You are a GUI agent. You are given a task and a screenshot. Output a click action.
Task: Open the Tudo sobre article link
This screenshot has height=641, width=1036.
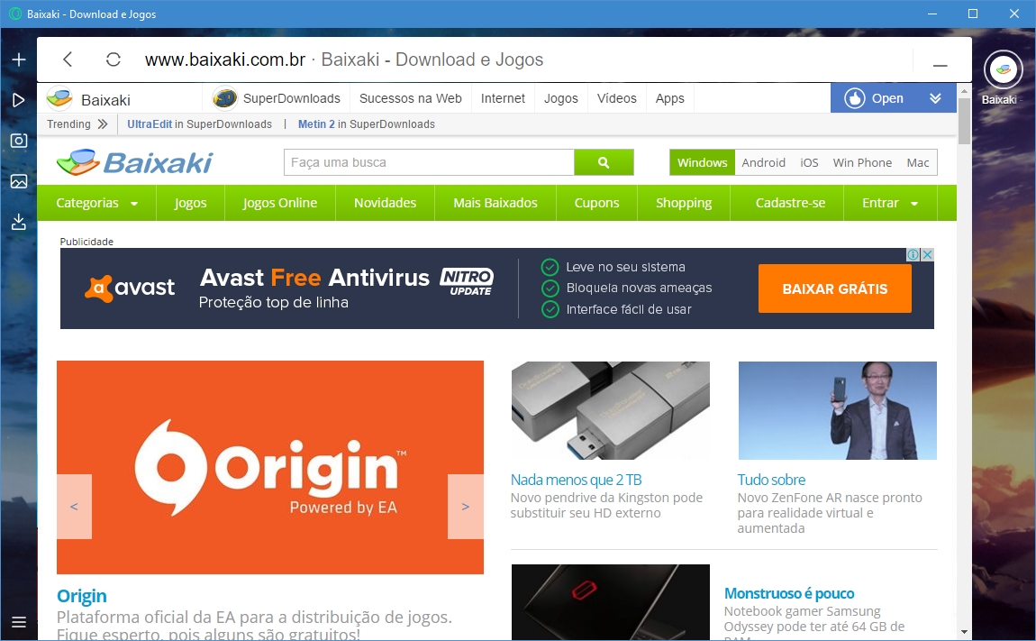772,480
